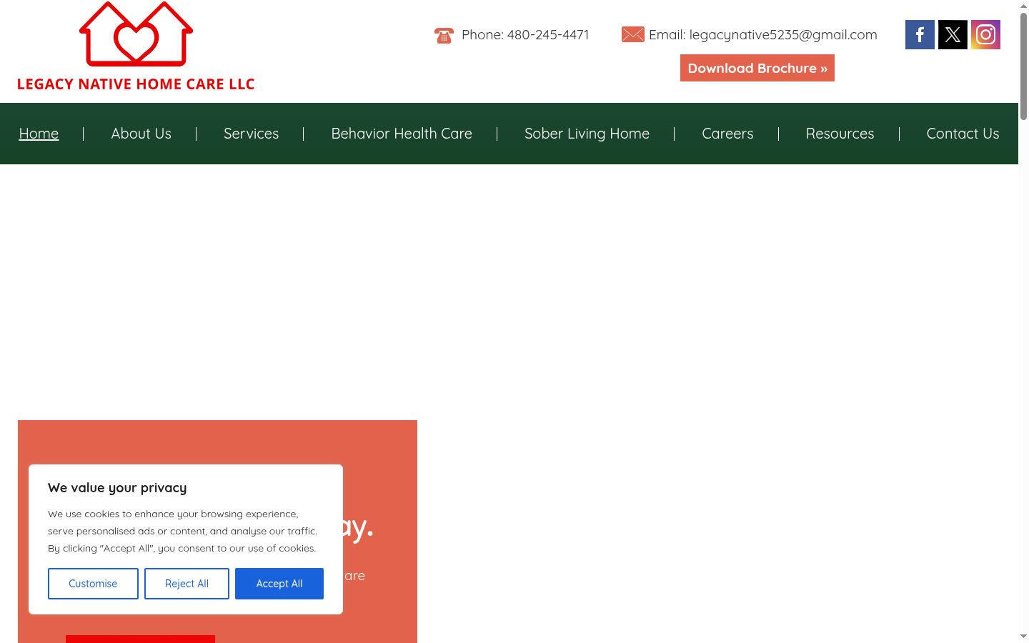Click the envelope email icon
Viewport: 1029px width, 643px height.
coord(632,34)
